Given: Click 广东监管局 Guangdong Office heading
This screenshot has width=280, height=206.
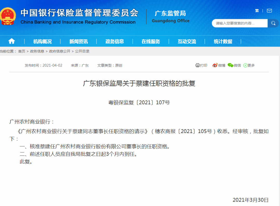Looking at the screenshot, I should pyautogui.click(x=171, y=17).
